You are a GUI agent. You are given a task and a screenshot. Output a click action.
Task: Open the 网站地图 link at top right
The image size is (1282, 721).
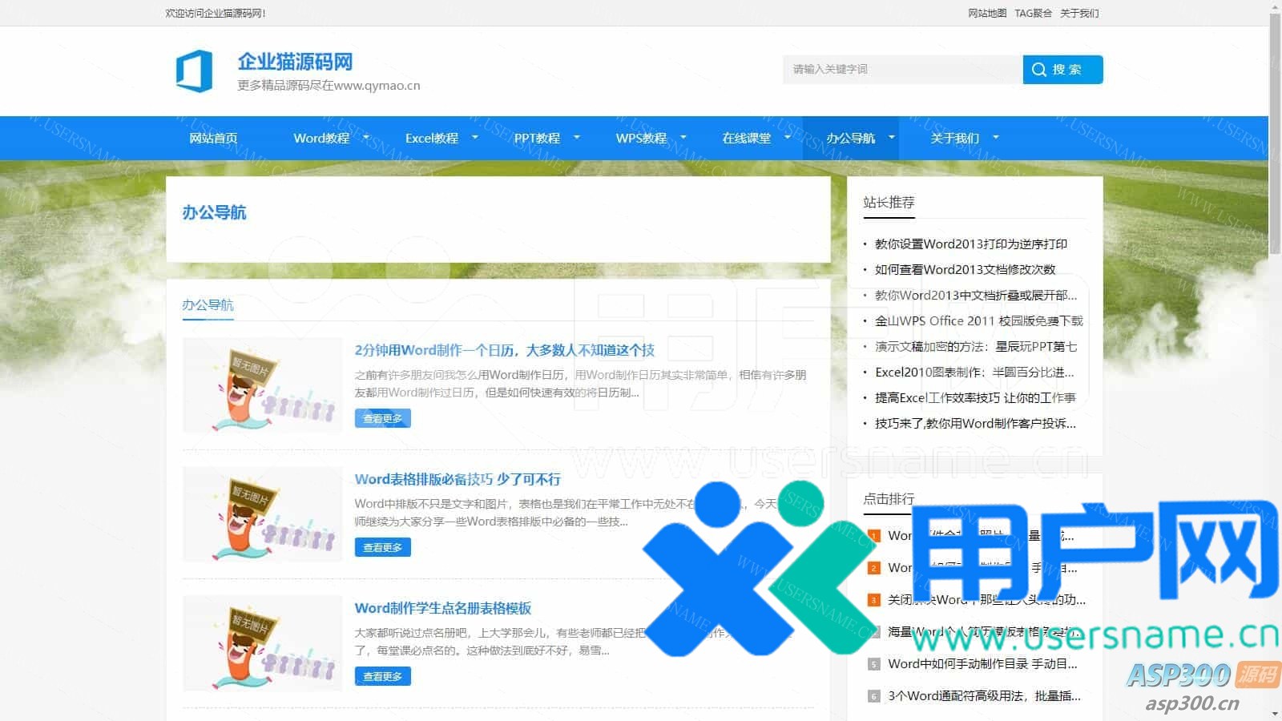coord(986,13)
